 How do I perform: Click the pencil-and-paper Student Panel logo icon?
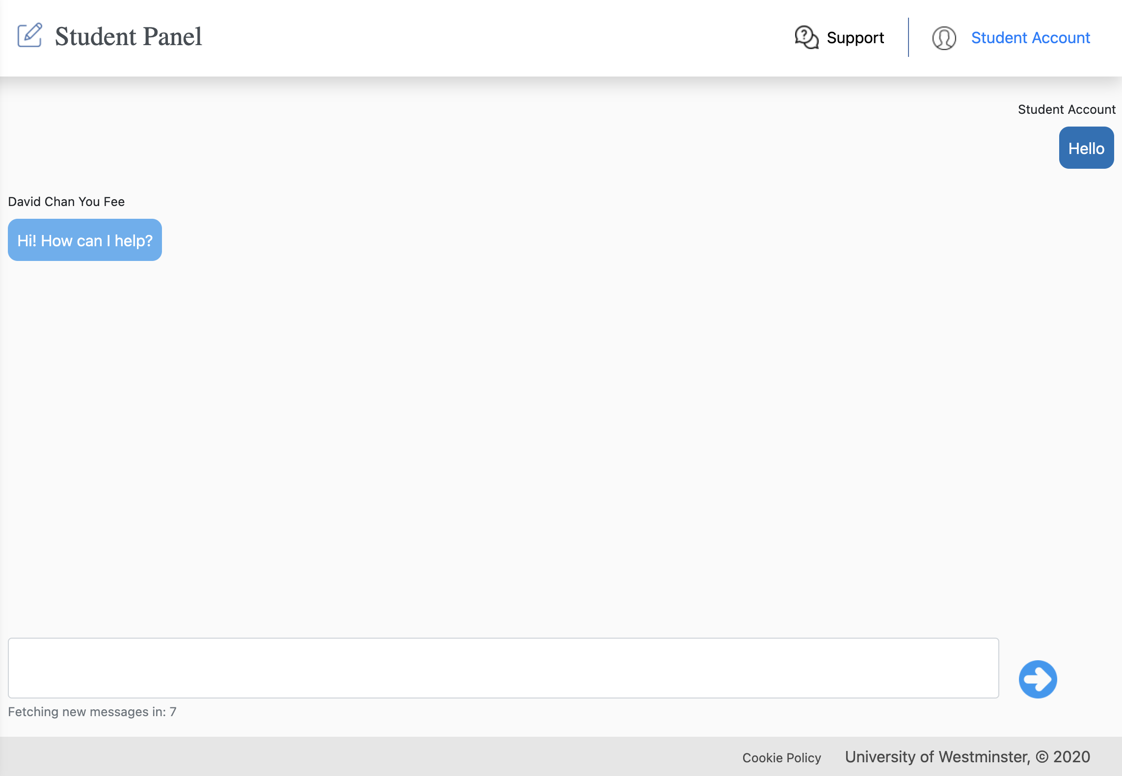point(30,35)
